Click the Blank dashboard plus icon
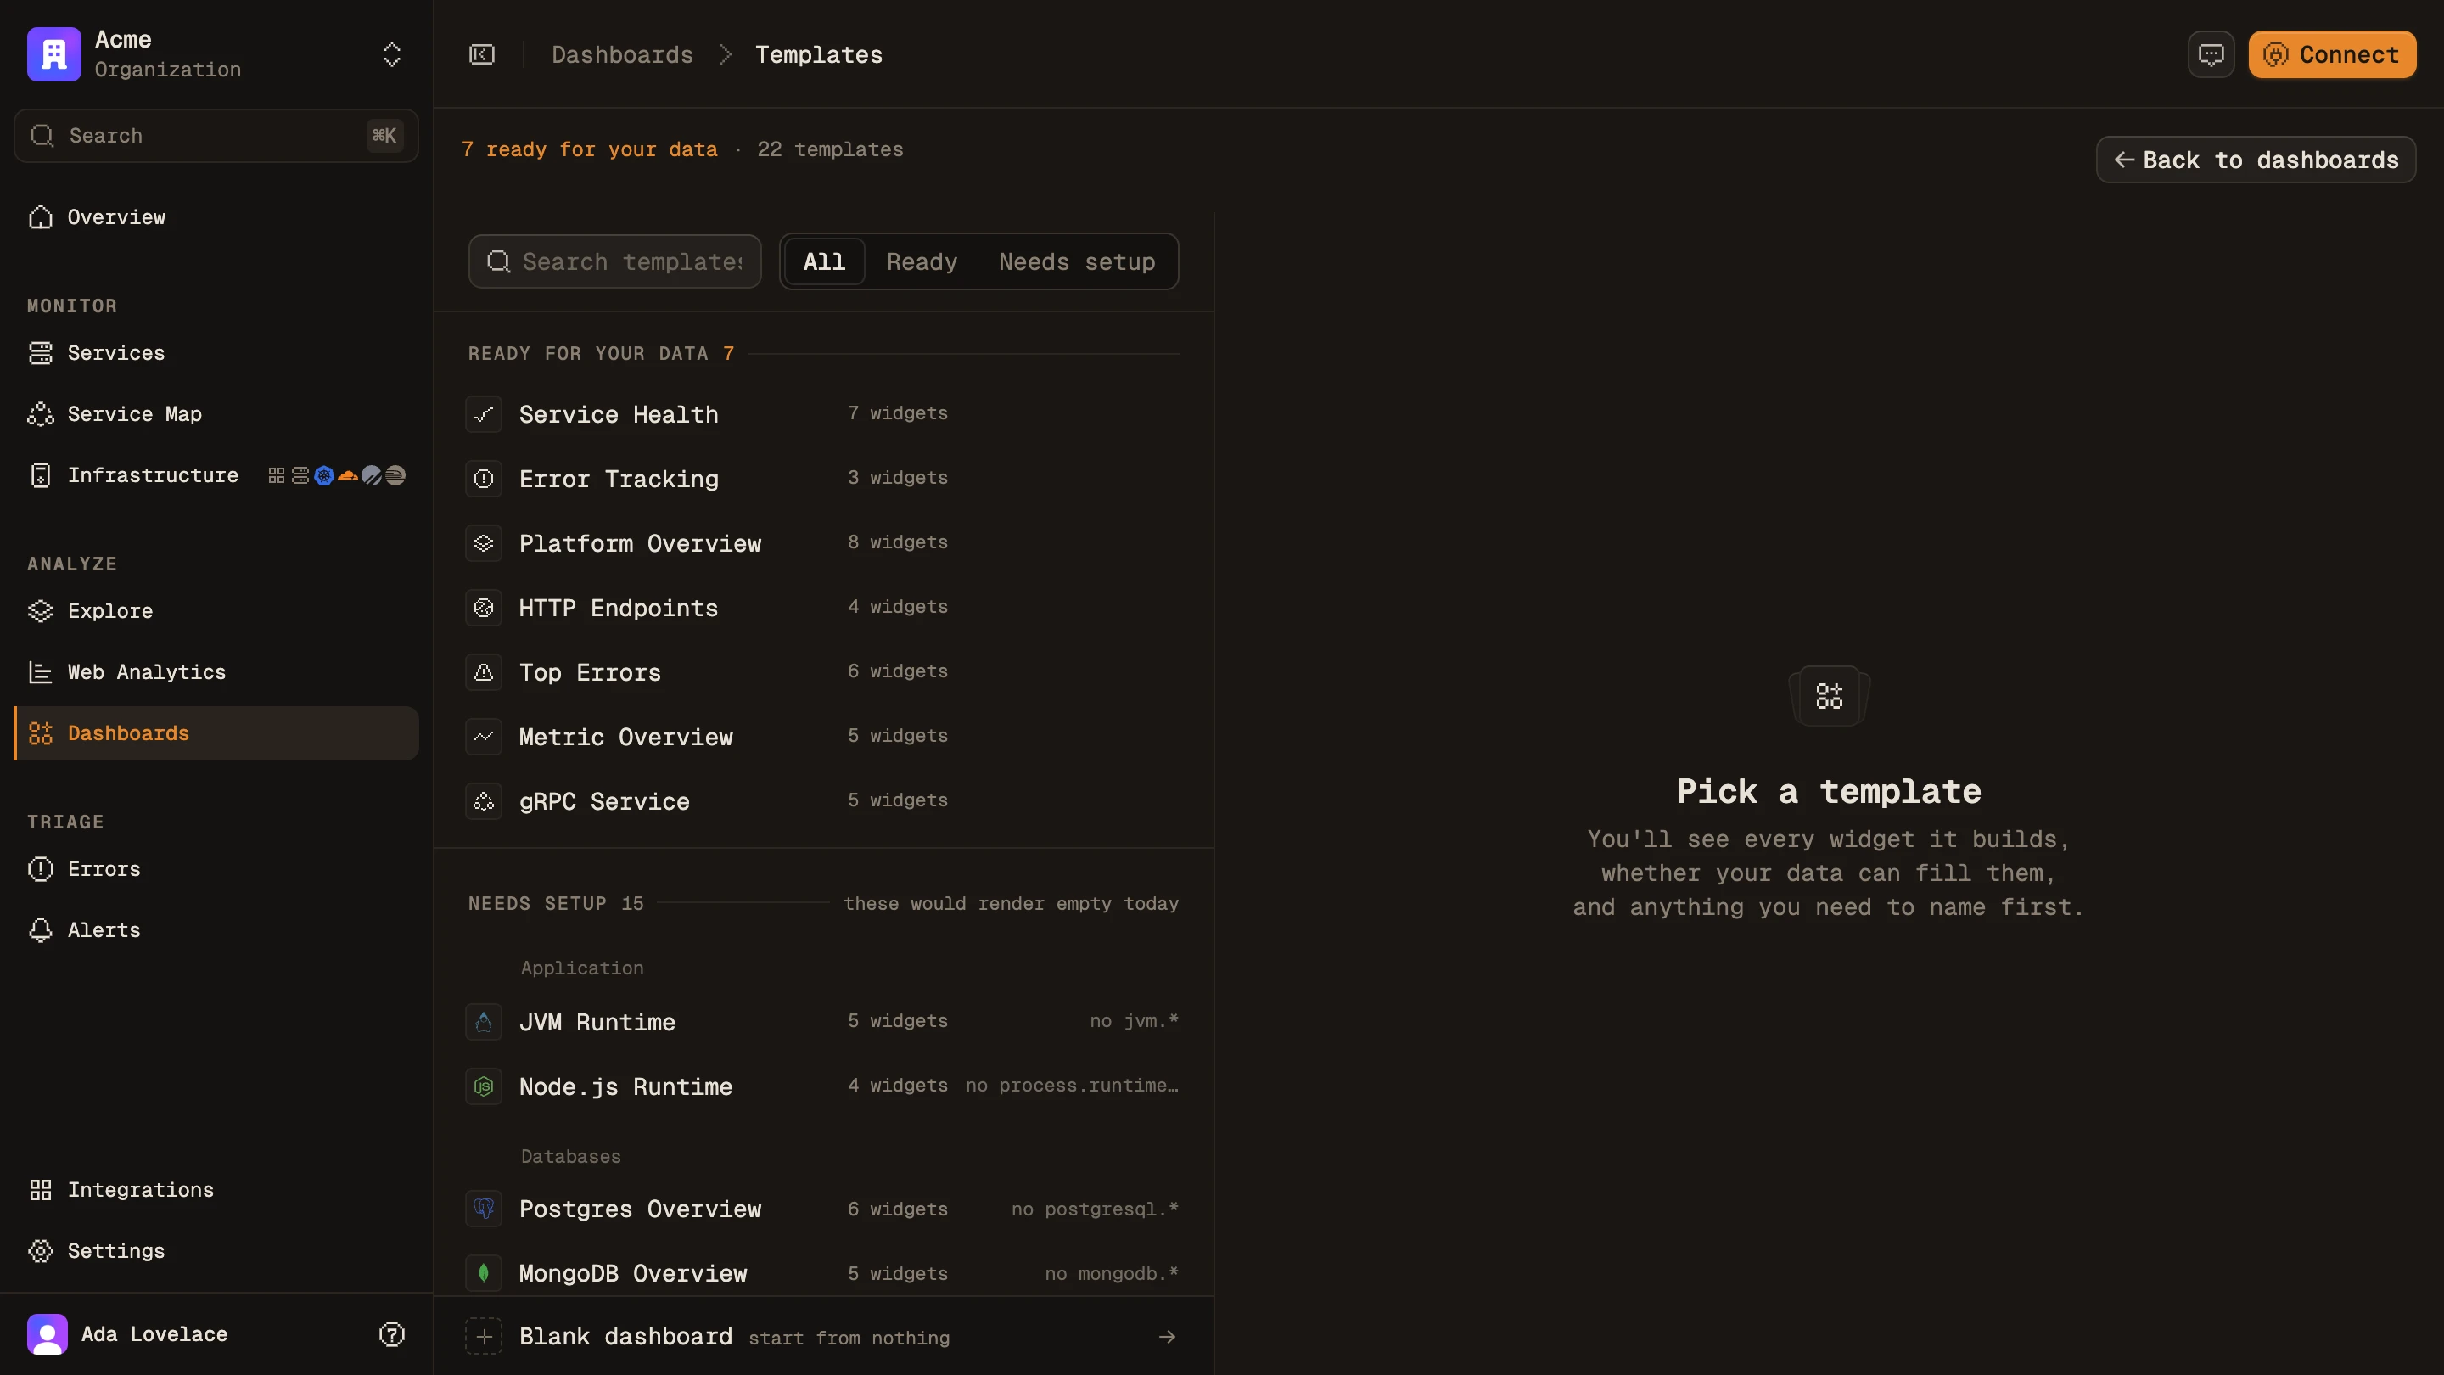Screen dimensions: 2444x1375 [484, 1337]
